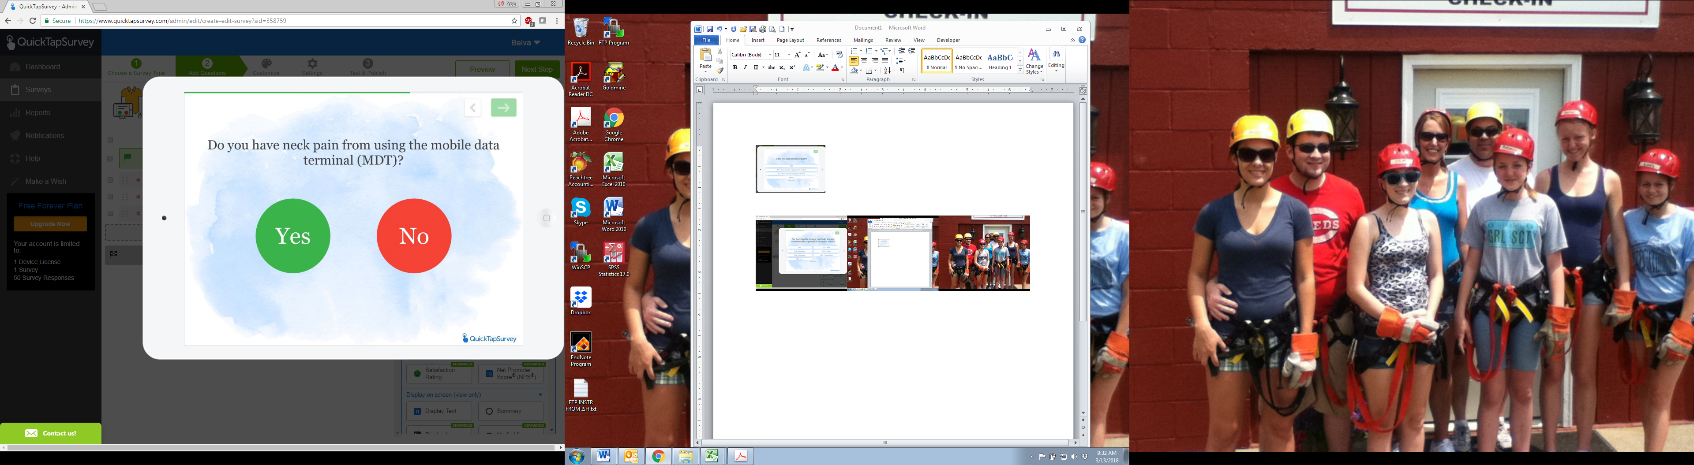This screenshot has width=1694, height=465.
Task: Open the Surveys item in the left sidebar
Action: (51, 90)
